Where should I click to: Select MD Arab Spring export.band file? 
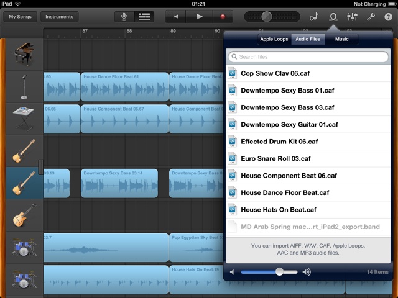[308, 227]
